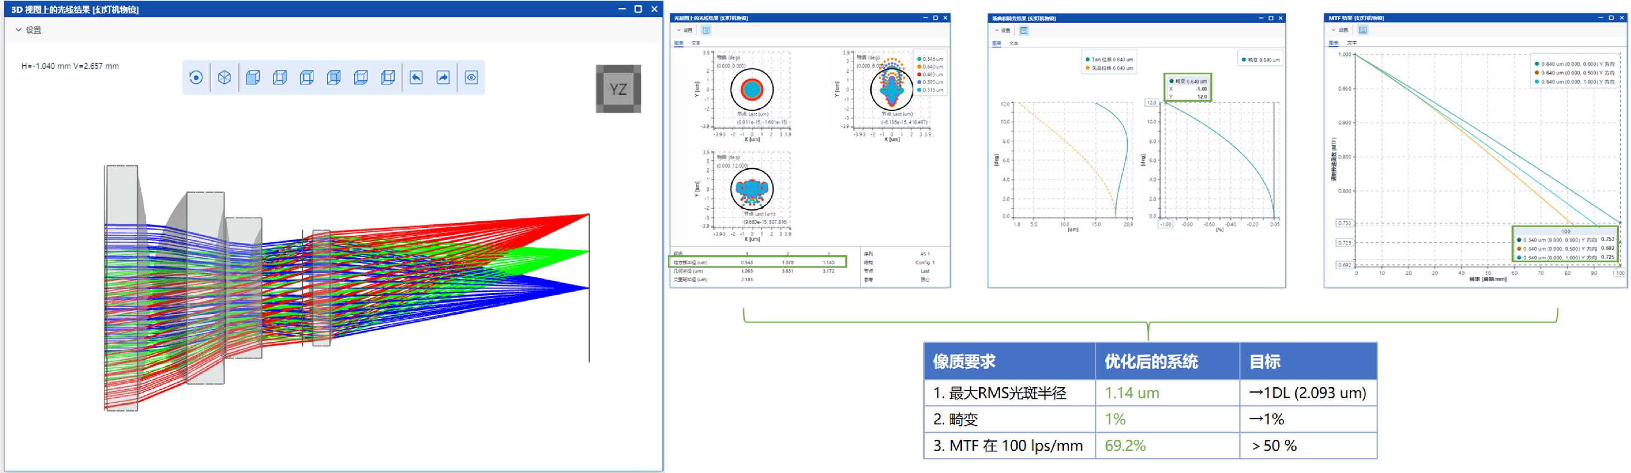
Task: Select the isometric cube view icon
Action: (224, 77)
